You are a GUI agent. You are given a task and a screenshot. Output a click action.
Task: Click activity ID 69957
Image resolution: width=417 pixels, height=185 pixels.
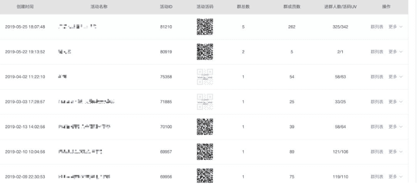pos(166,152)
